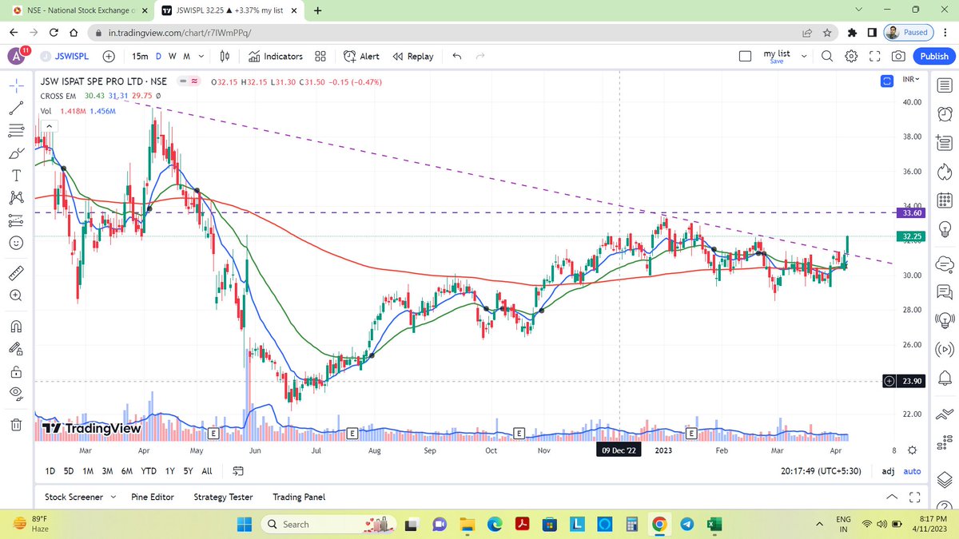Collapse the indicator legend chevron

49,126
